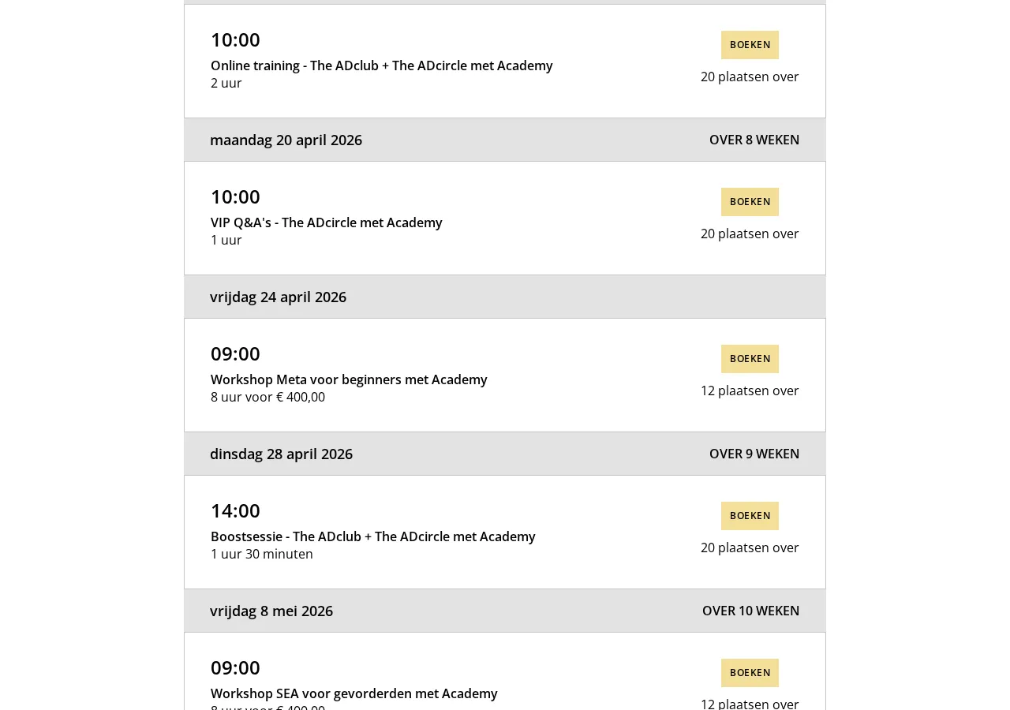Select the vrijdag 24 april 2026 date header
This screenshot has height=710, width=1010.
[x=278, y=297]
